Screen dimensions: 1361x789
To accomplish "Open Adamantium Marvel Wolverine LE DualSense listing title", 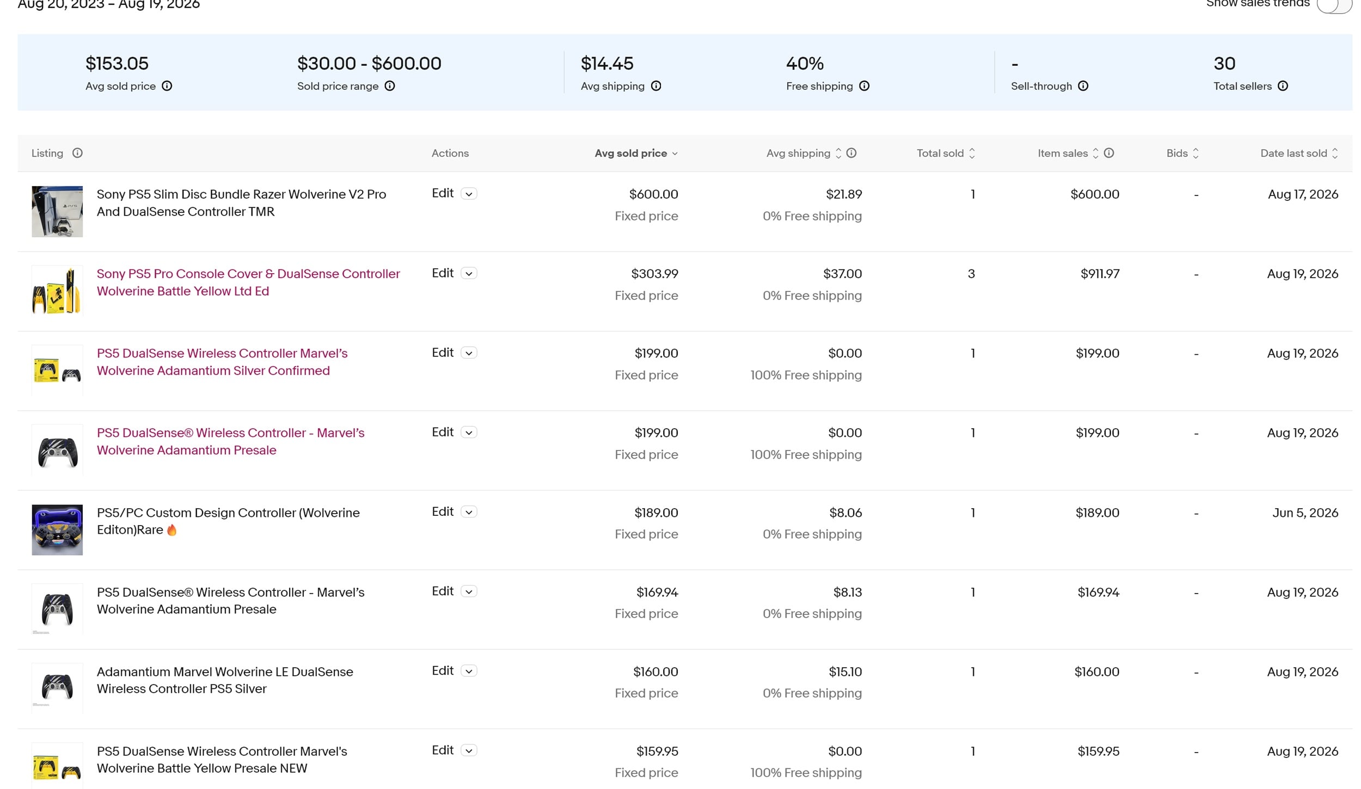I will 225,680.
